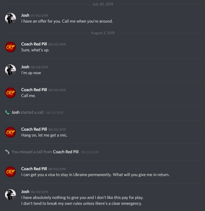Click Coach Red Pill username above "Sure, what's up."
Viewport: 205px width, 211px height.
(34, 44)
